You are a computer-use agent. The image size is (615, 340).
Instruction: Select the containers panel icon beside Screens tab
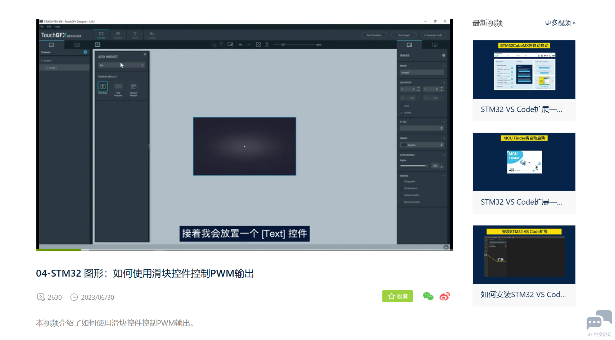pyautogui.click(x=77, y=45)
